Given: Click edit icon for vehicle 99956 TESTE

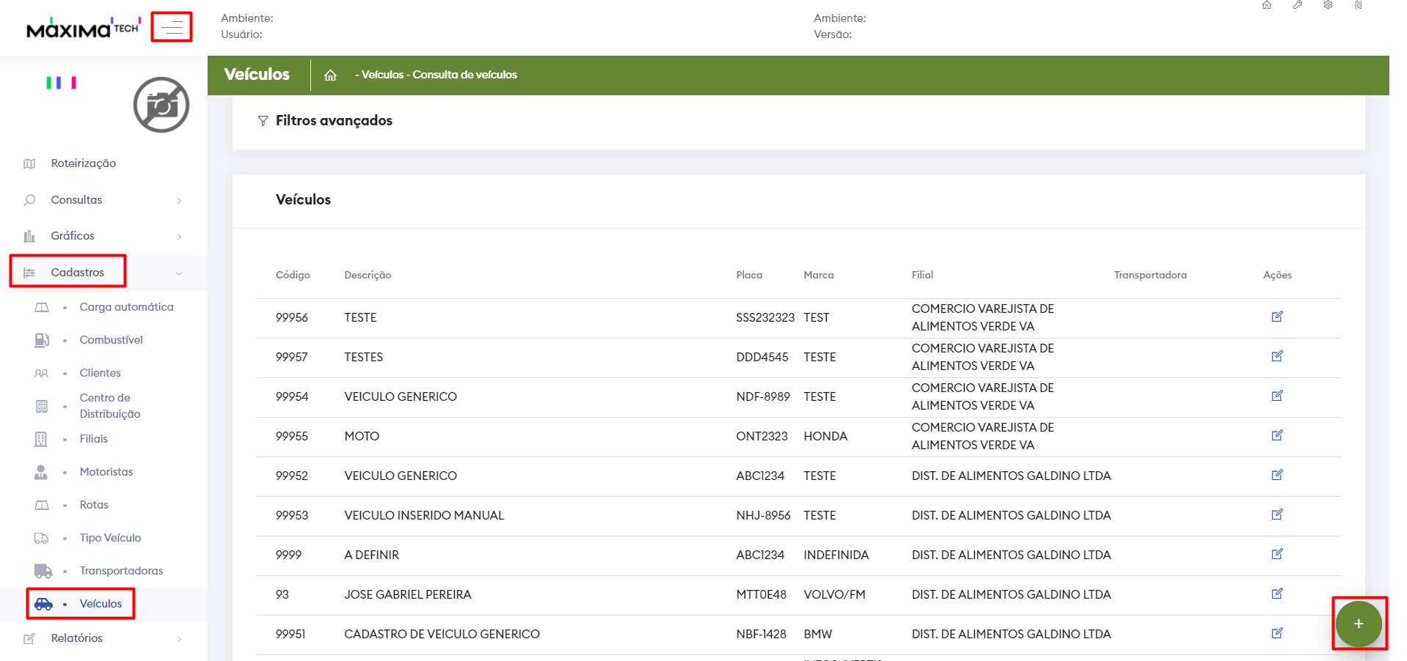Looking at the screenshot, I should pos(1276,317).
